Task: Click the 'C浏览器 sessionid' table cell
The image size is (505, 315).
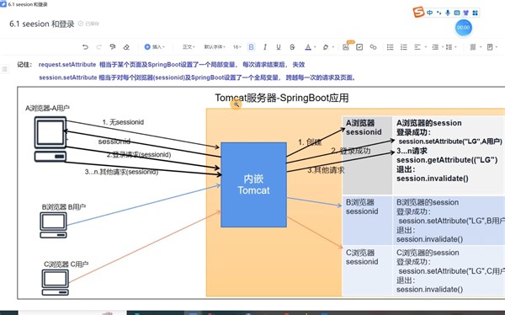Action: pyautogui.click(x=367, y=270)
